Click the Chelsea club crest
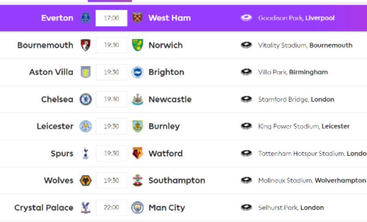The height and width of the screenshot is (222, 367). (85, 99)
